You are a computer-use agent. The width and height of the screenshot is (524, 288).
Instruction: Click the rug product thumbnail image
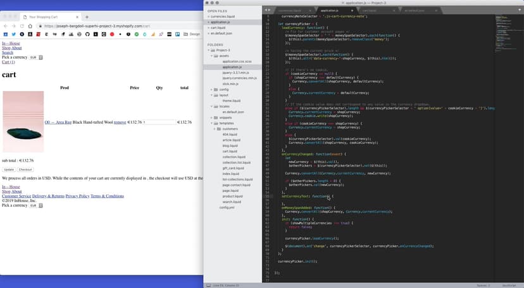(23, 122)
